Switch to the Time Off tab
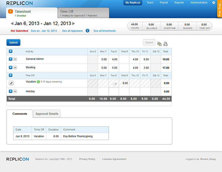Screen dimensions: 222x172 83,13
